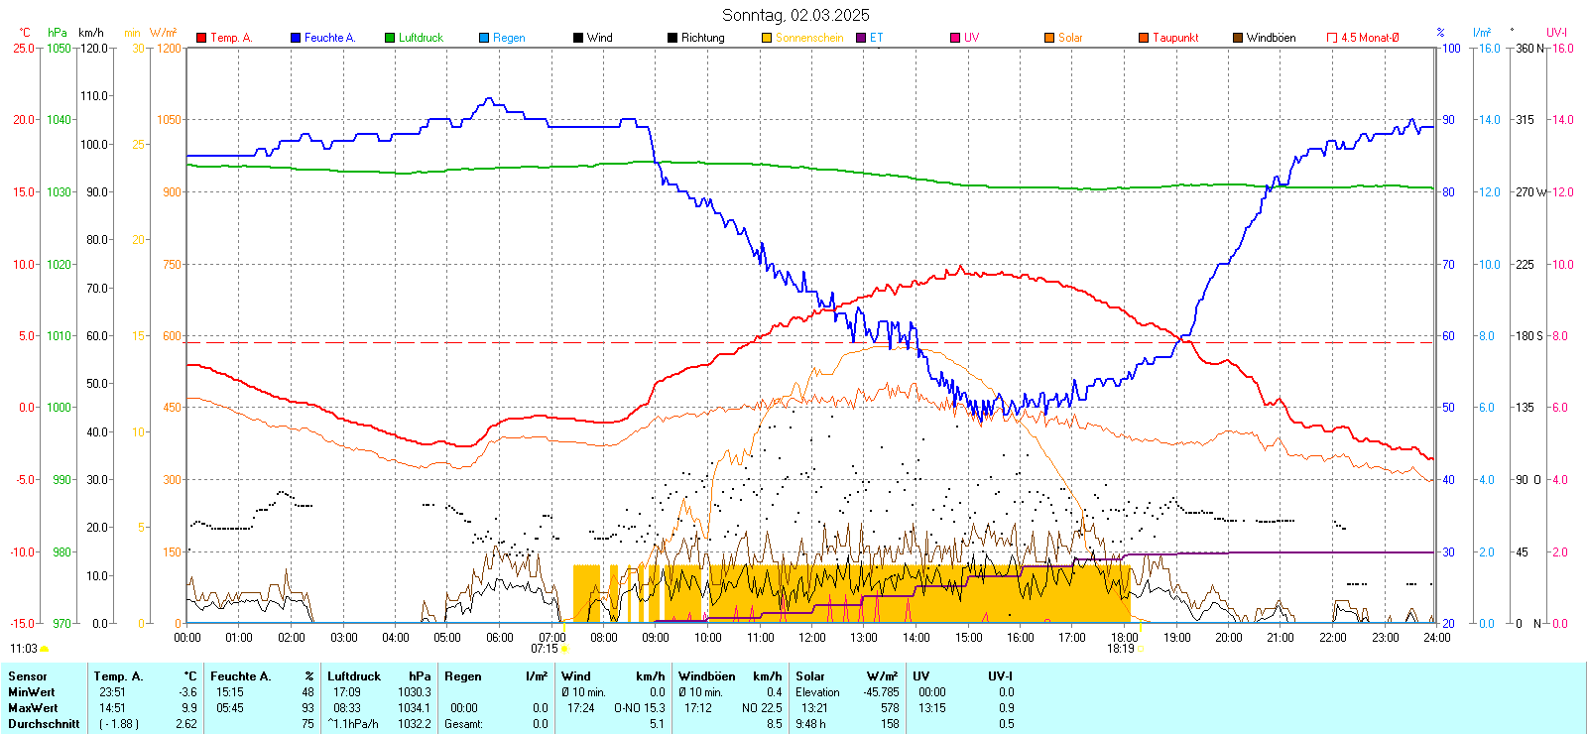Click the brown Windböen legend square
Screen dimensions: 1587x734
pyautogui.click(x=1238, y=38)
